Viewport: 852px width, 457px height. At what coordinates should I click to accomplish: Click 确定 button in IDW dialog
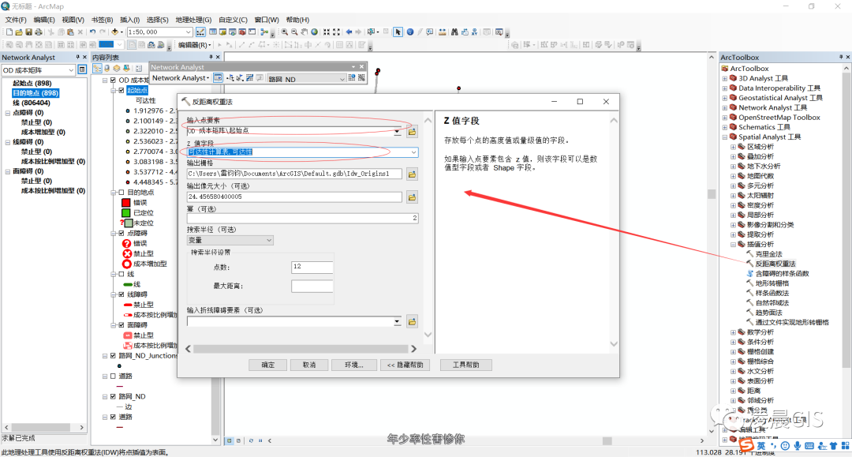tap(268, 365)
